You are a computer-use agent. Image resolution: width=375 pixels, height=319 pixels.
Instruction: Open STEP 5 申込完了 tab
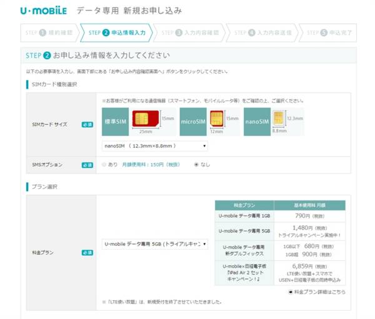click(x=329, y=32)
